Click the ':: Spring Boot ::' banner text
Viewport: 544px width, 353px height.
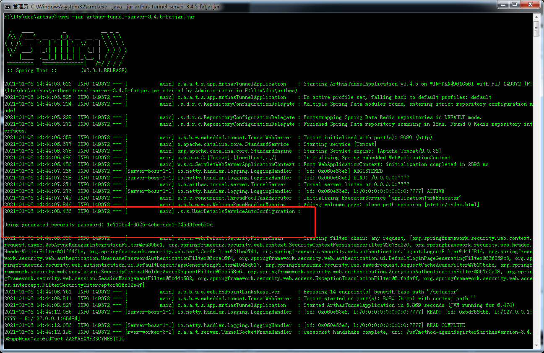click(x=31, y=70)
